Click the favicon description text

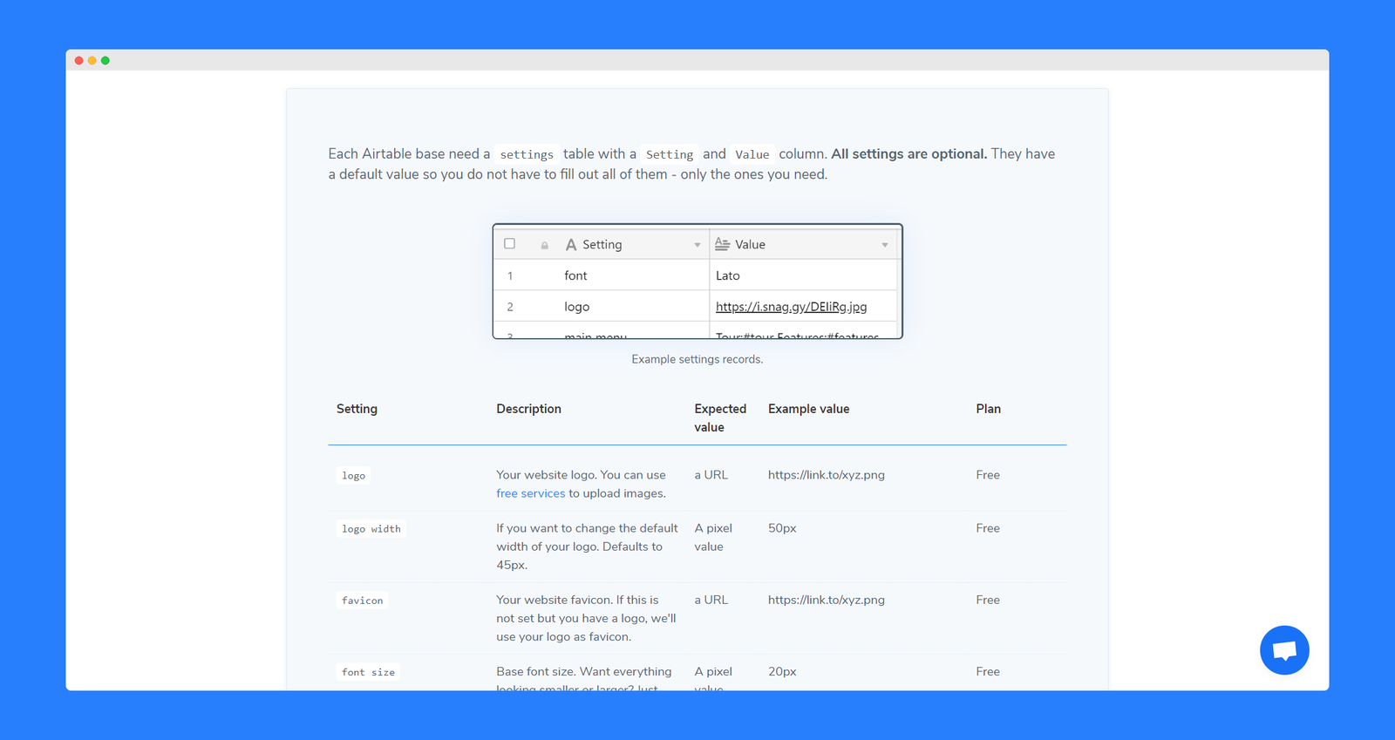click(x=586, y=618)
